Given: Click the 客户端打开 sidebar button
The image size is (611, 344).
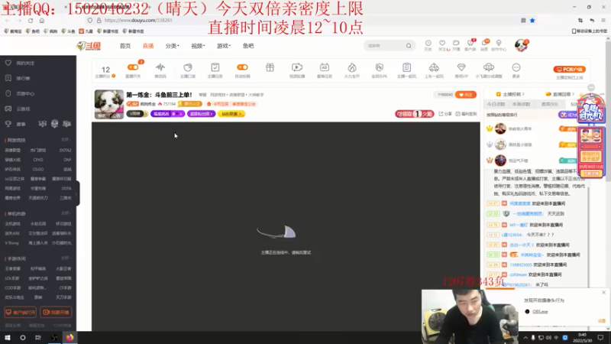Looking at the screenshot, I should (x=21, y=313).
